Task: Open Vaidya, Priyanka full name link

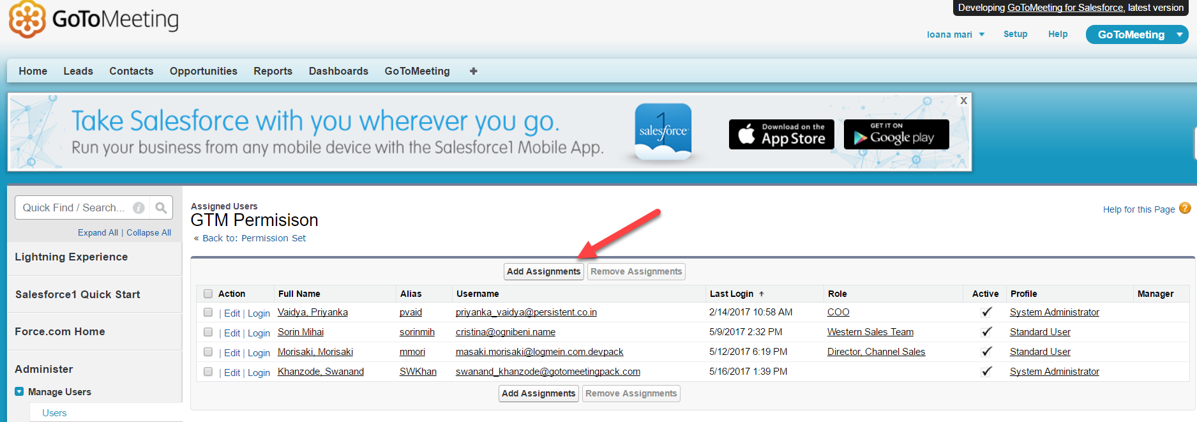Action: 313,312
